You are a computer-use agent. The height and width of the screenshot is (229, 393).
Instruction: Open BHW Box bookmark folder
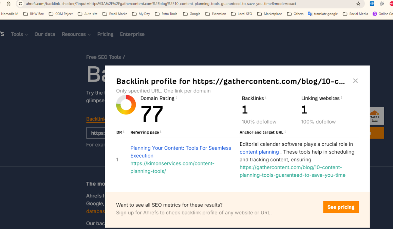click(34, 14)
